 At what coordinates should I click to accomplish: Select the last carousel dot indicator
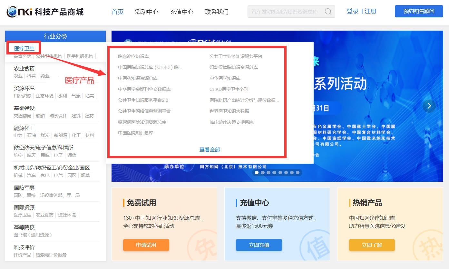click(298, 173)
